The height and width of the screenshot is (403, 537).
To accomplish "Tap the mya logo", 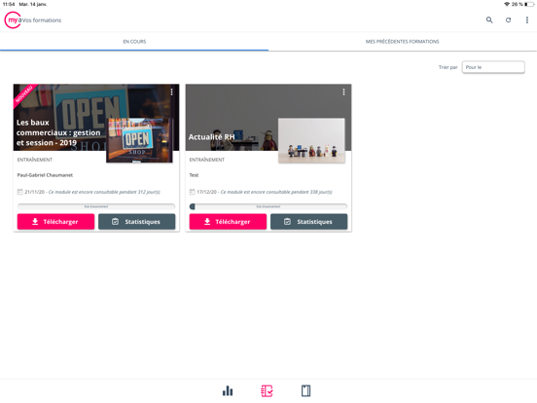I will pyautogui.click(x=13, y=19).
